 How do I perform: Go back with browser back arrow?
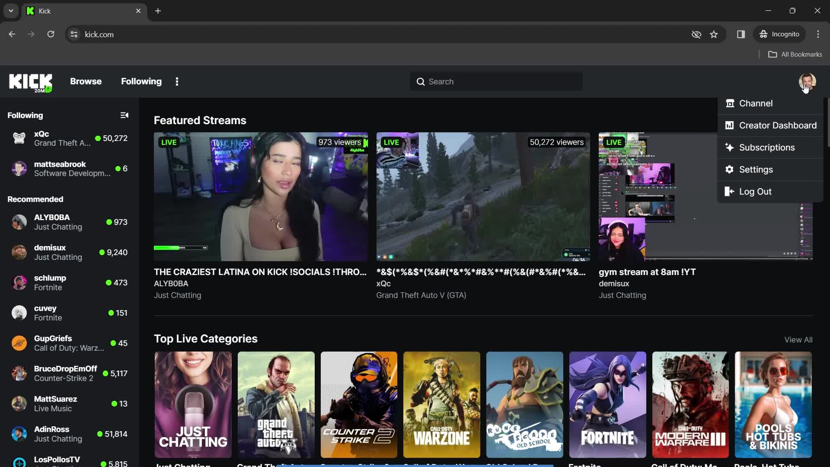[x=12, y=34]
